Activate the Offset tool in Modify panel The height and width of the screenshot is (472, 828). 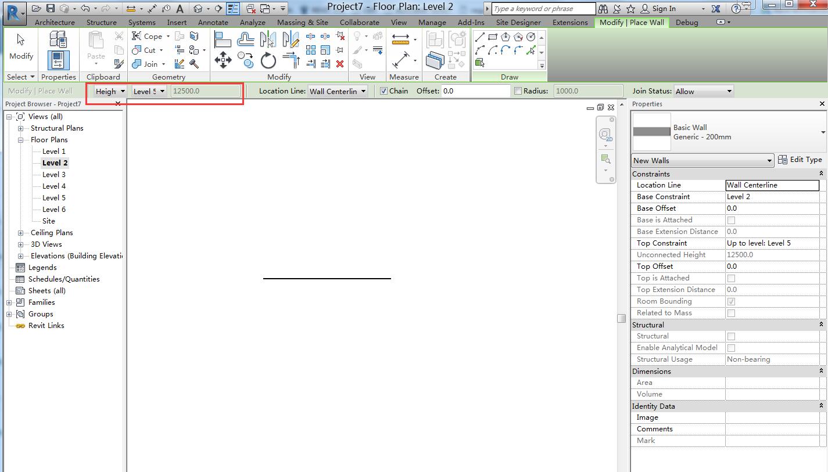(292, 60)
